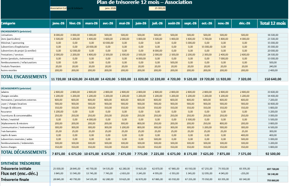Select the Cotisations row label
Viewport: 289px width, 186px height.
coord(7,35)
